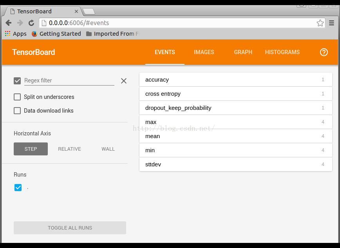
Task: Open the Chrome hamburger menu
Action: tap(331, 23)
